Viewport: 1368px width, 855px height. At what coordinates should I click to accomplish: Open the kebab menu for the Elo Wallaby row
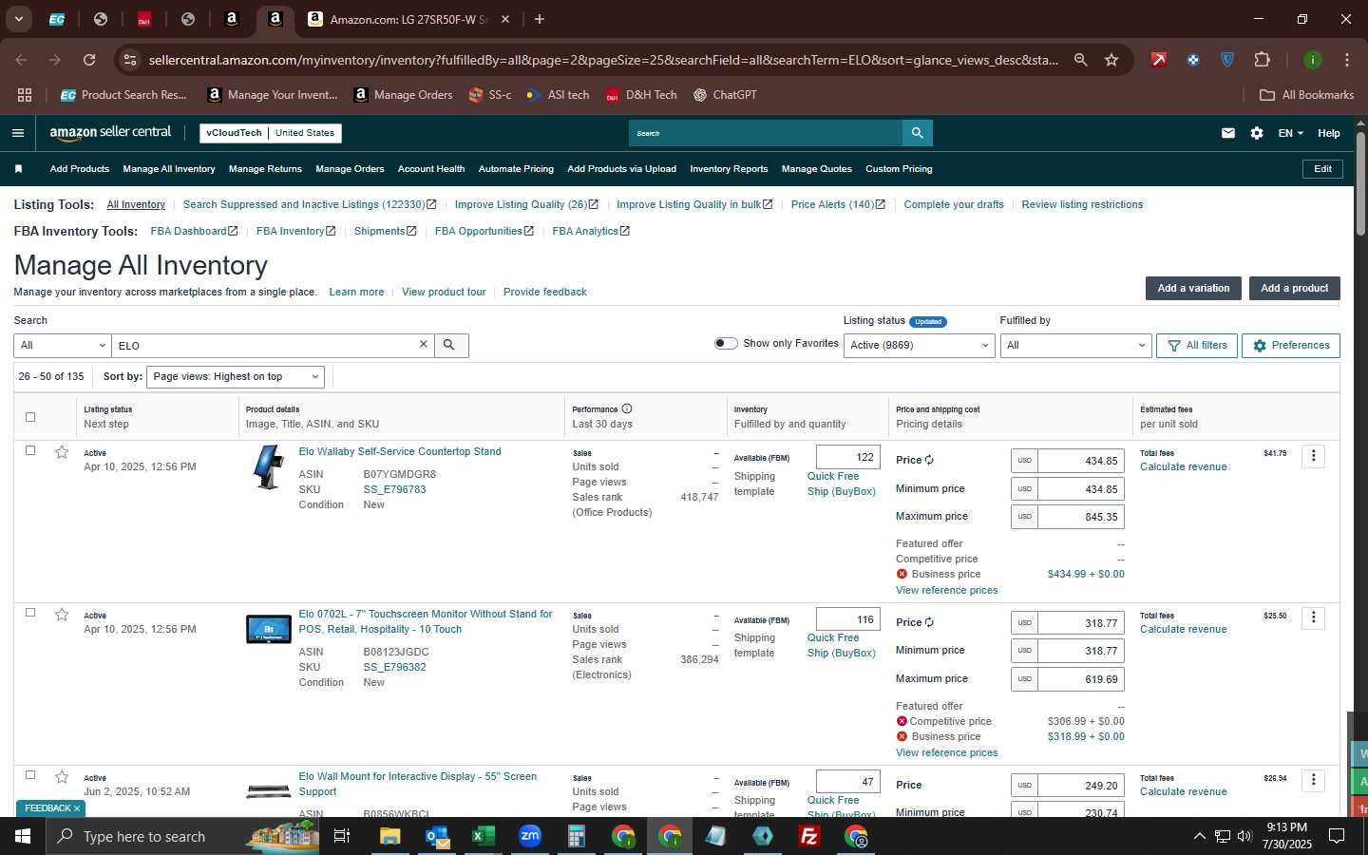tap(1313, 456)
